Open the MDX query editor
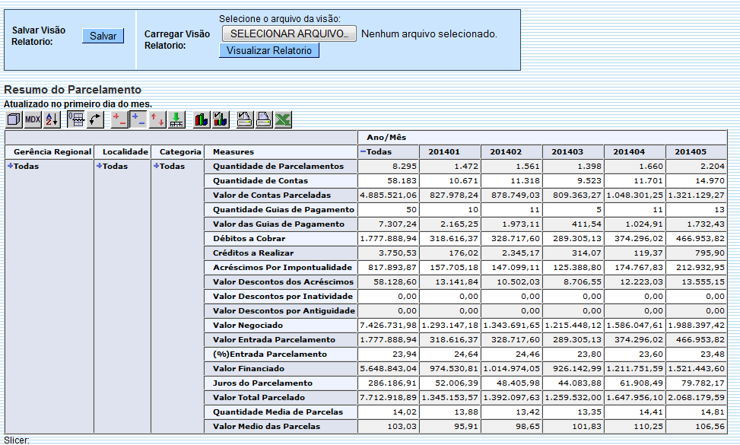The height and width of the screenshot is (445, 740). click(33, 119)
